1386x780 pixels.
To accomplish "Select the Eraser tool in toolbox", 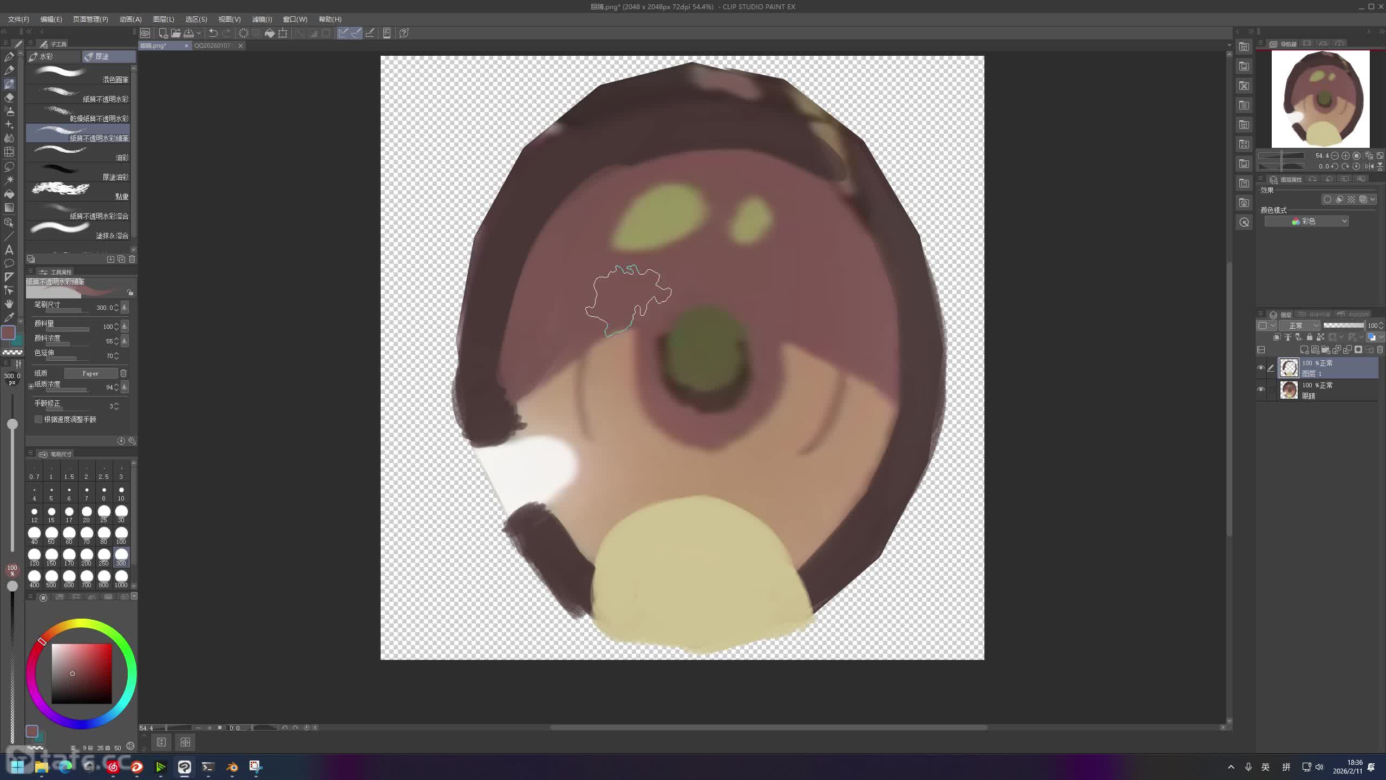I will pyautogui.click(x=9, y=97).
